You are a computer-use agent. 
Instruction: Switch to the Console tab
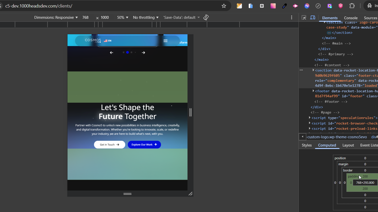click(350, 18)
